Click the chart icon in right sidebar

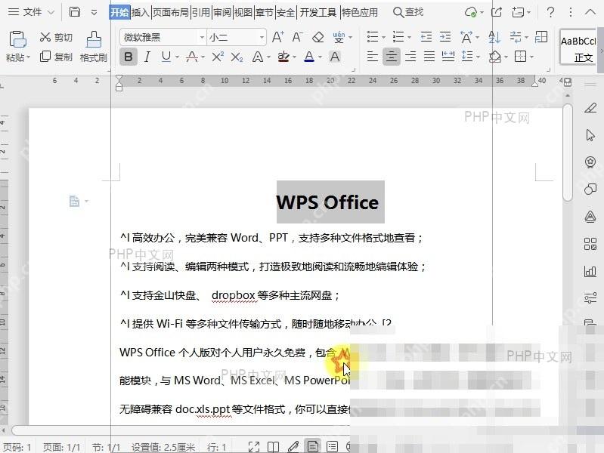point(590,271)
